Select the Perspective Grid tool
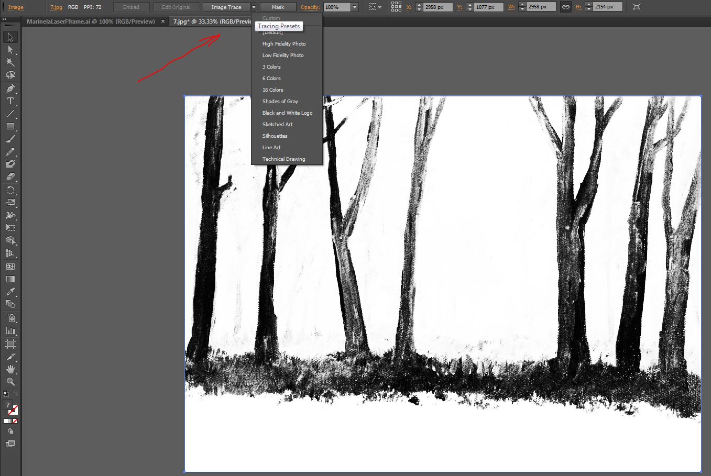The width and height of the screenshot is (711, 476). pos(10,253)
